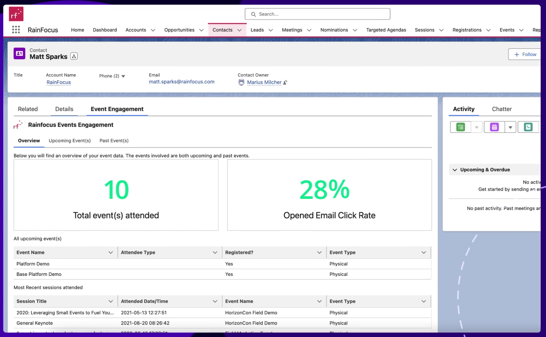Click the 2020: Leveraging Small Events session title
Image resolution: width=546 pixels, height=337 pixels.
65,313
